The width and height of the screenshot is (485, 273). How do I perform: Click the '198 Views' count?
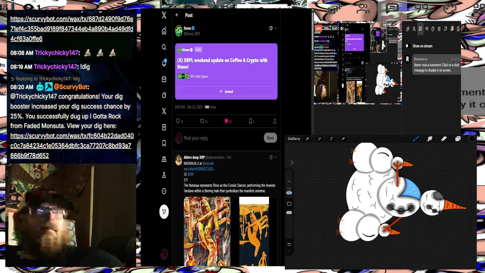(x=210, y=107)
